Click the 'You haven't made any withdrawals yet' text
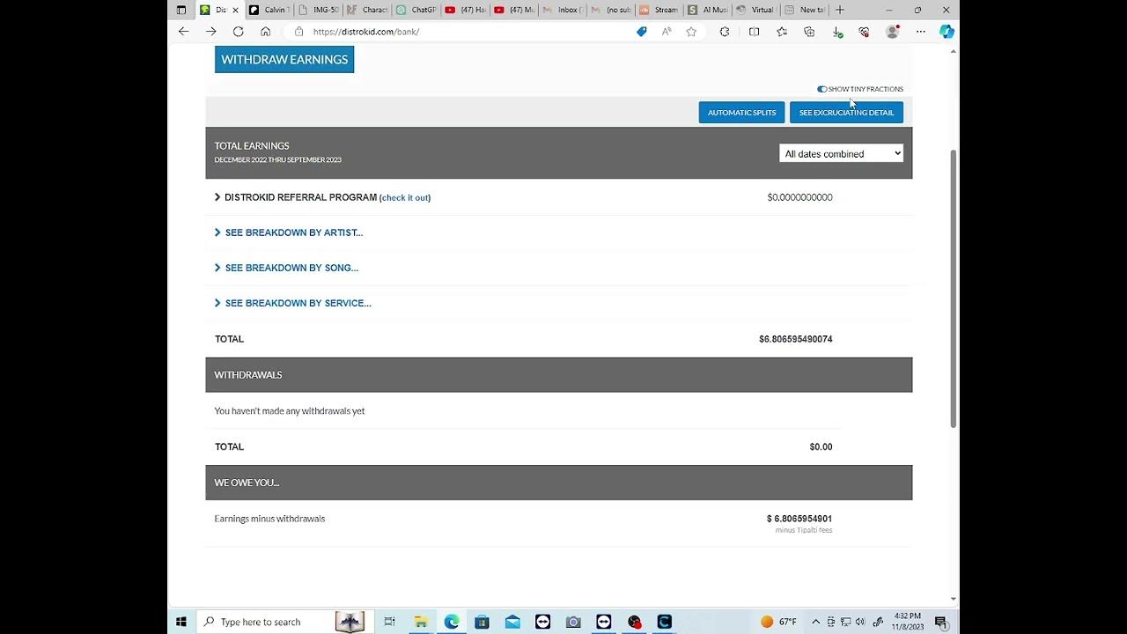Image resolution: width=1127 pixels, height=634 pixels. click(290, 411)
